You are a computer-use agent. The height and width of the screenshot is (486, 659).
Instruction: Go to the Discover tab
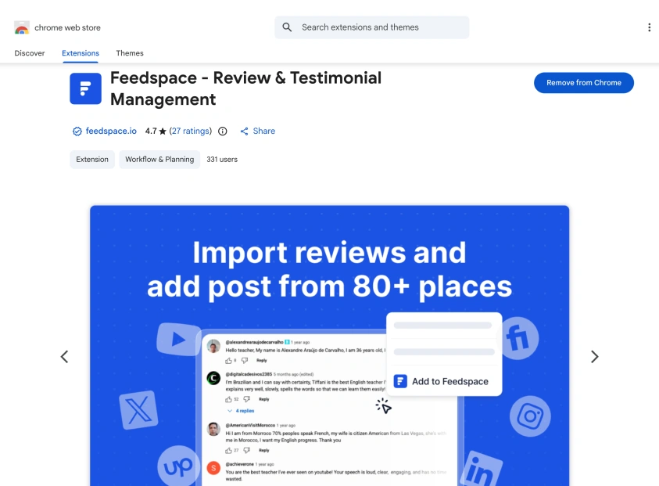pyautogui.click(x=30, y=53)
